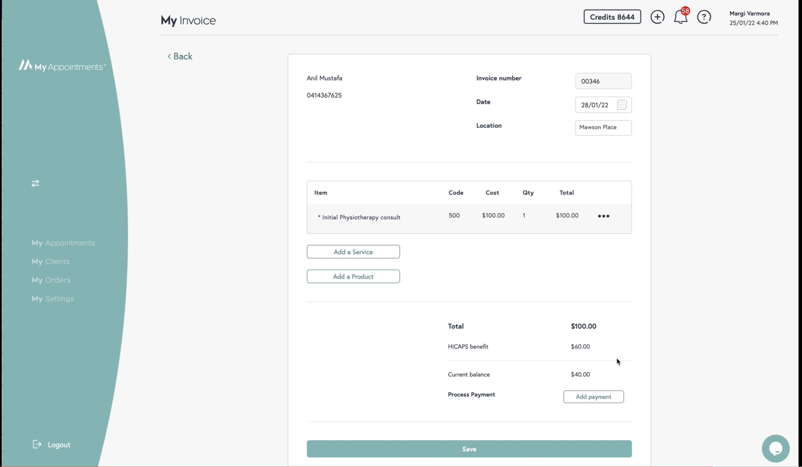
Task: Click the Add a Service button
Action: [353, 252]
